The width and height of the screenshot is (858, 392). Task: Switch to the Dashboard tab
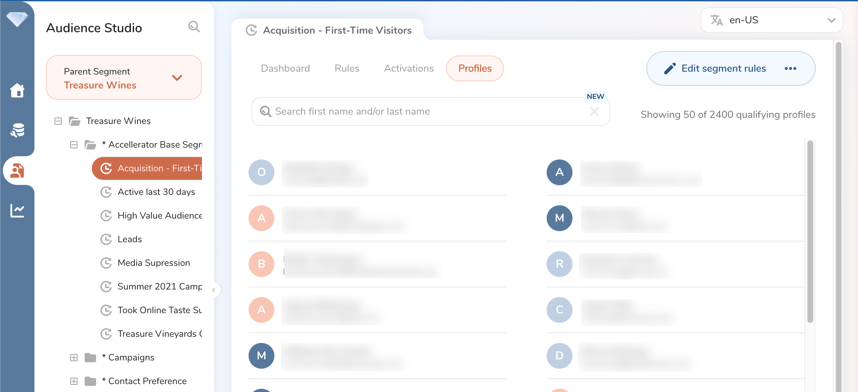click(285, 68)
